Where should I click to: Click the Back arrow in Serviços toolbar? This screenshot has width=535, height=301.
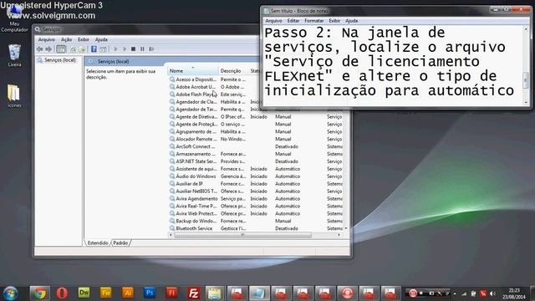pyautogui.click(x=39, y=49)
